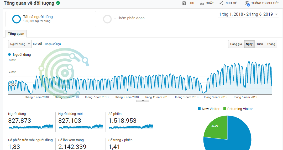283x150 pixels.
Task: Click the 100,00% Người dùng text
Action: (x=37, y=21)
